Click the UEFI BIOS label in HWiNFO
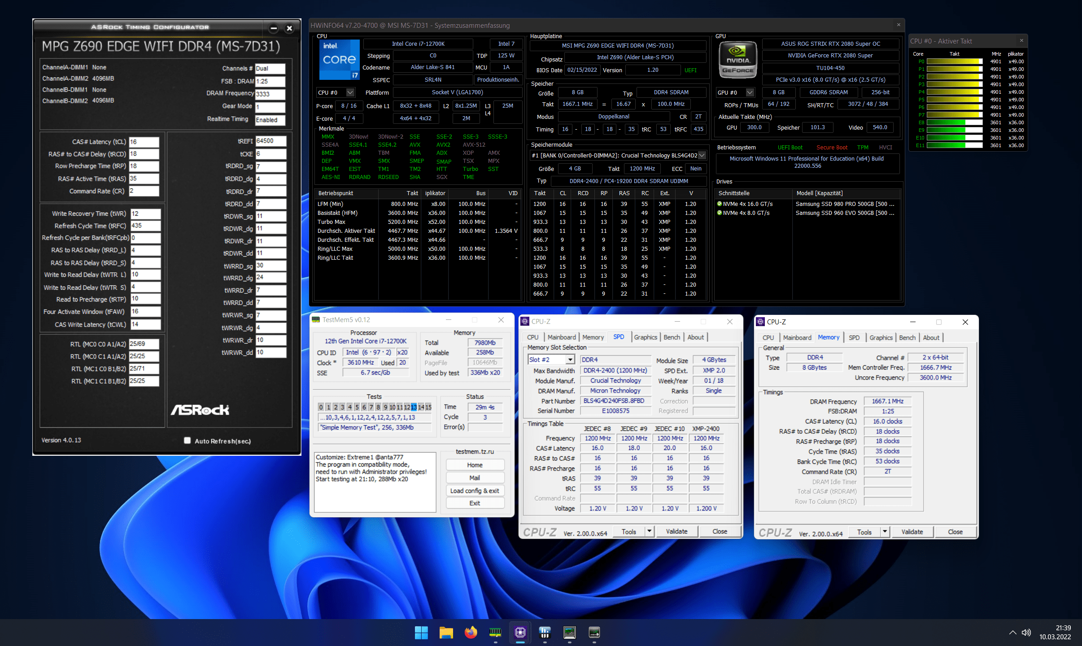1082x646 pixels. (x=690, y=70)
